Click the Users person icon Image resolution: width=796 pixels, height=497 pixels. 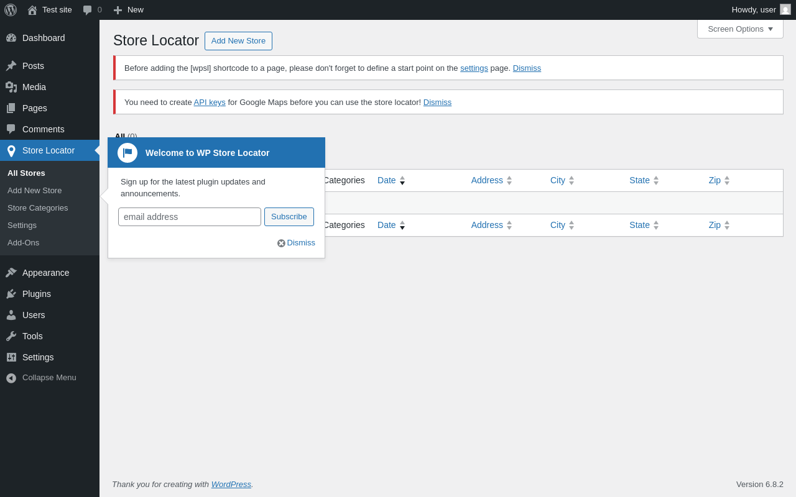[11, 315]
